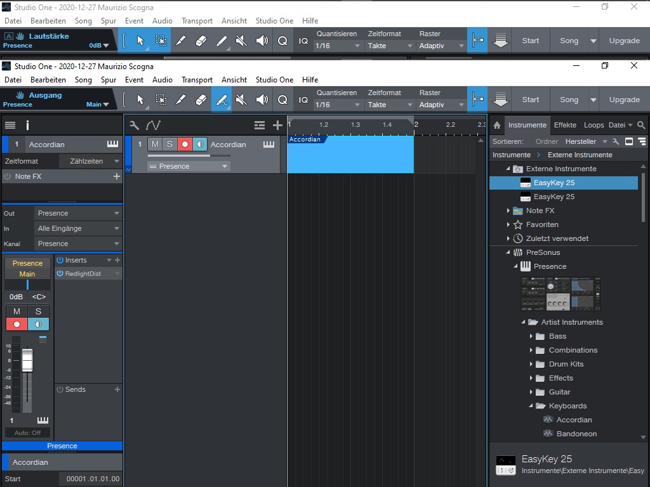Sort the browser by Hersteller
650x487 pixels.
tap(581, 141)
